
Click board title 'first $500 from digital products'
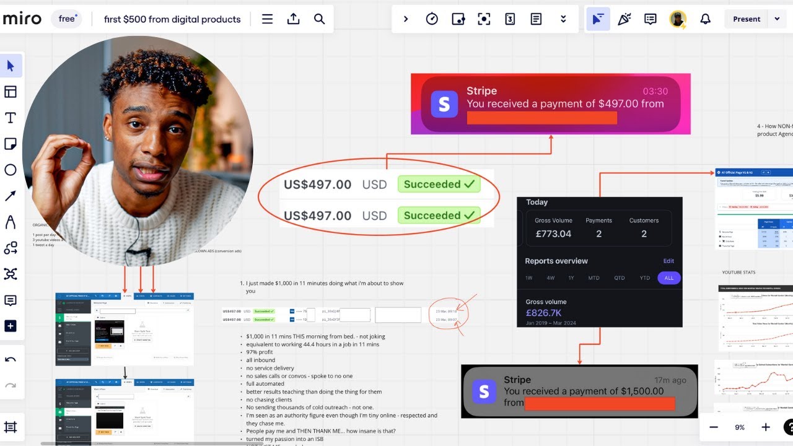[x=172, y=19]
